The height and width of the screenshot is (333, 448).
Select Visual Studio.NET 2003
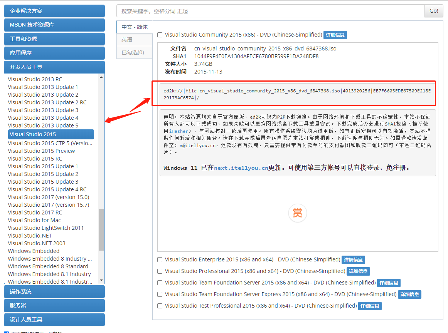pos(37,243)
